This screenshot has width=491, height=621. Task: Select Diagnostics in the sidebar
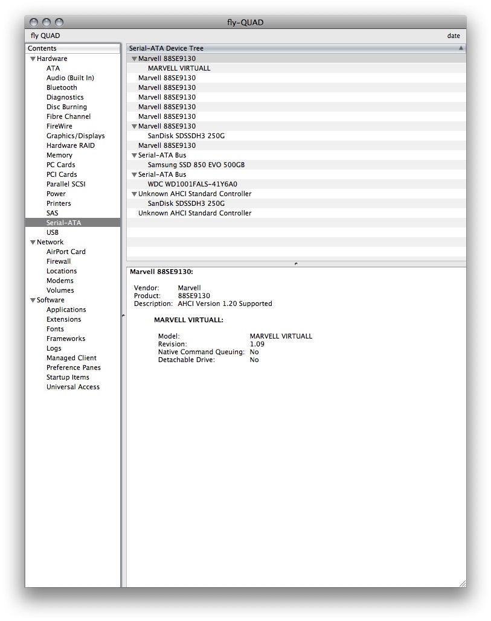click(65, 97)
